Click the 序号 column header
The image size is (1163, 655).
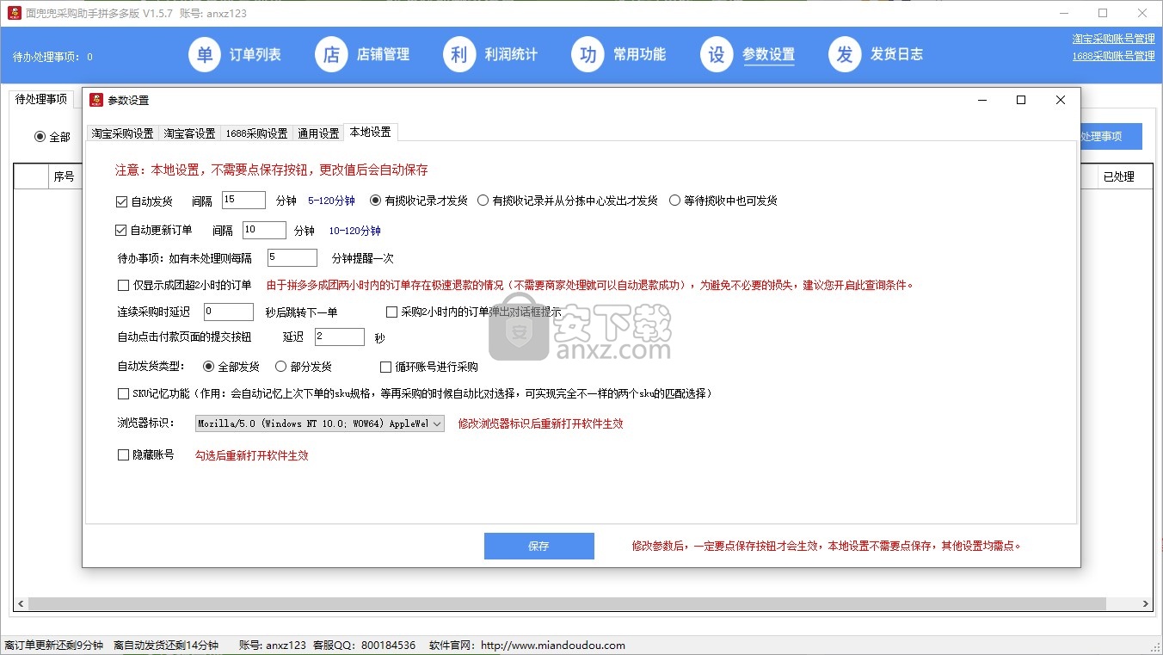click(65, 176)
